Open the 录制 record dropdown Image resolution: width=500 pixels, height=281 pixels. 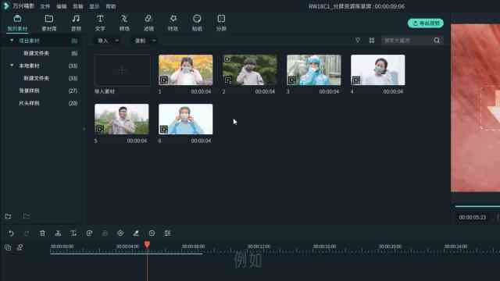(145, 41)
